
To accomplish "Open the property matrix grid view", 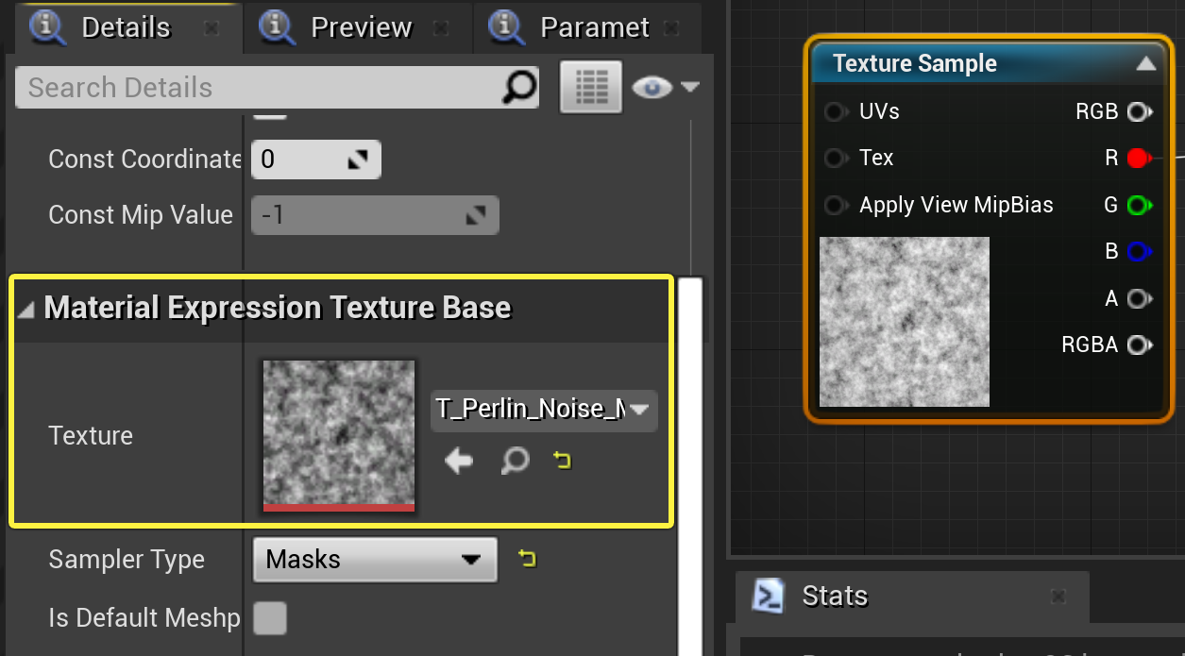I will [591, 87].
